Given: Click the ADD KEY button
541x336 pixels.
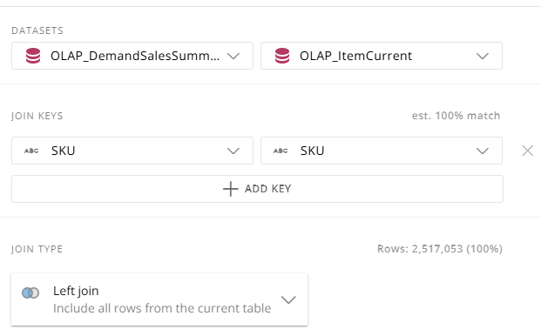Looking at the screenshot, I should 257,189.
